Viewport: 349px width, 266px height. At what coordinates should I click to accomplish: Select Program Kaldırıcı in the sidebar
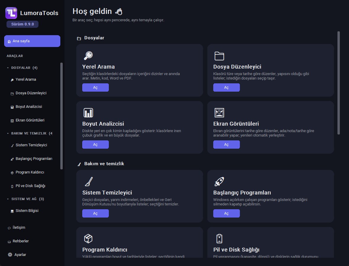(x=30, y=172)
